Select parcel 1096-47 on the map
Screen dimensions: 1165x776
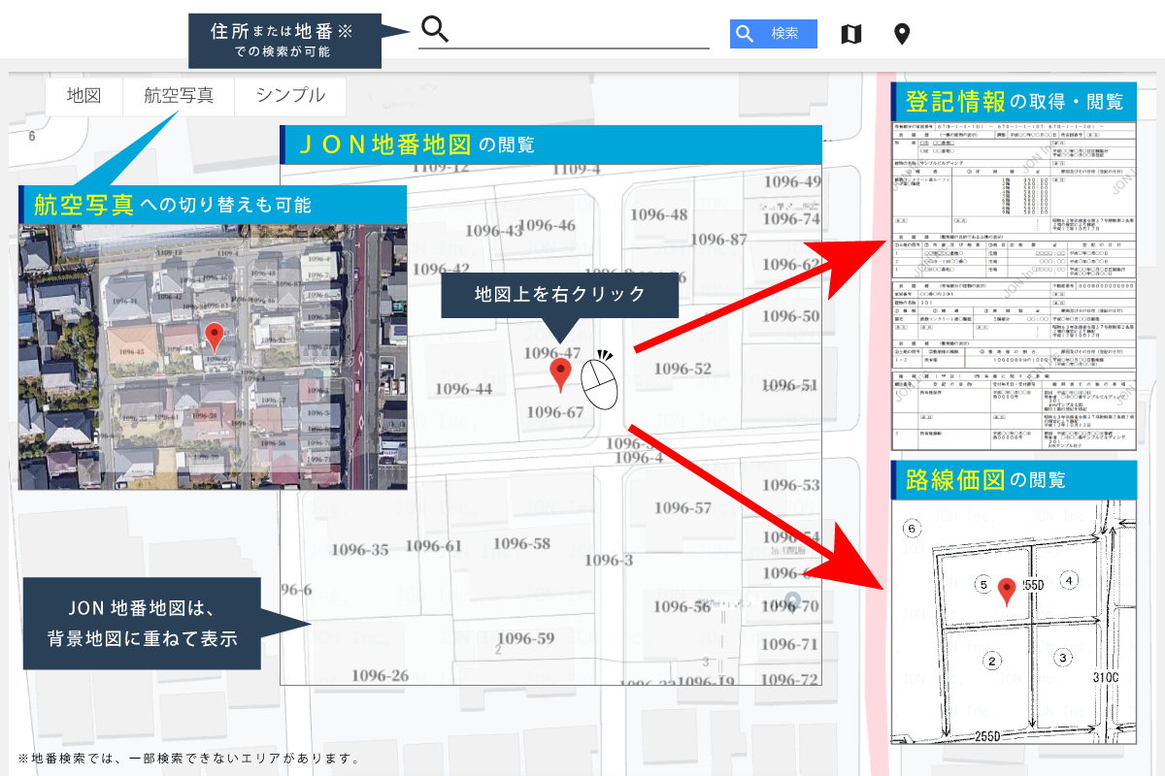[552, 352]
